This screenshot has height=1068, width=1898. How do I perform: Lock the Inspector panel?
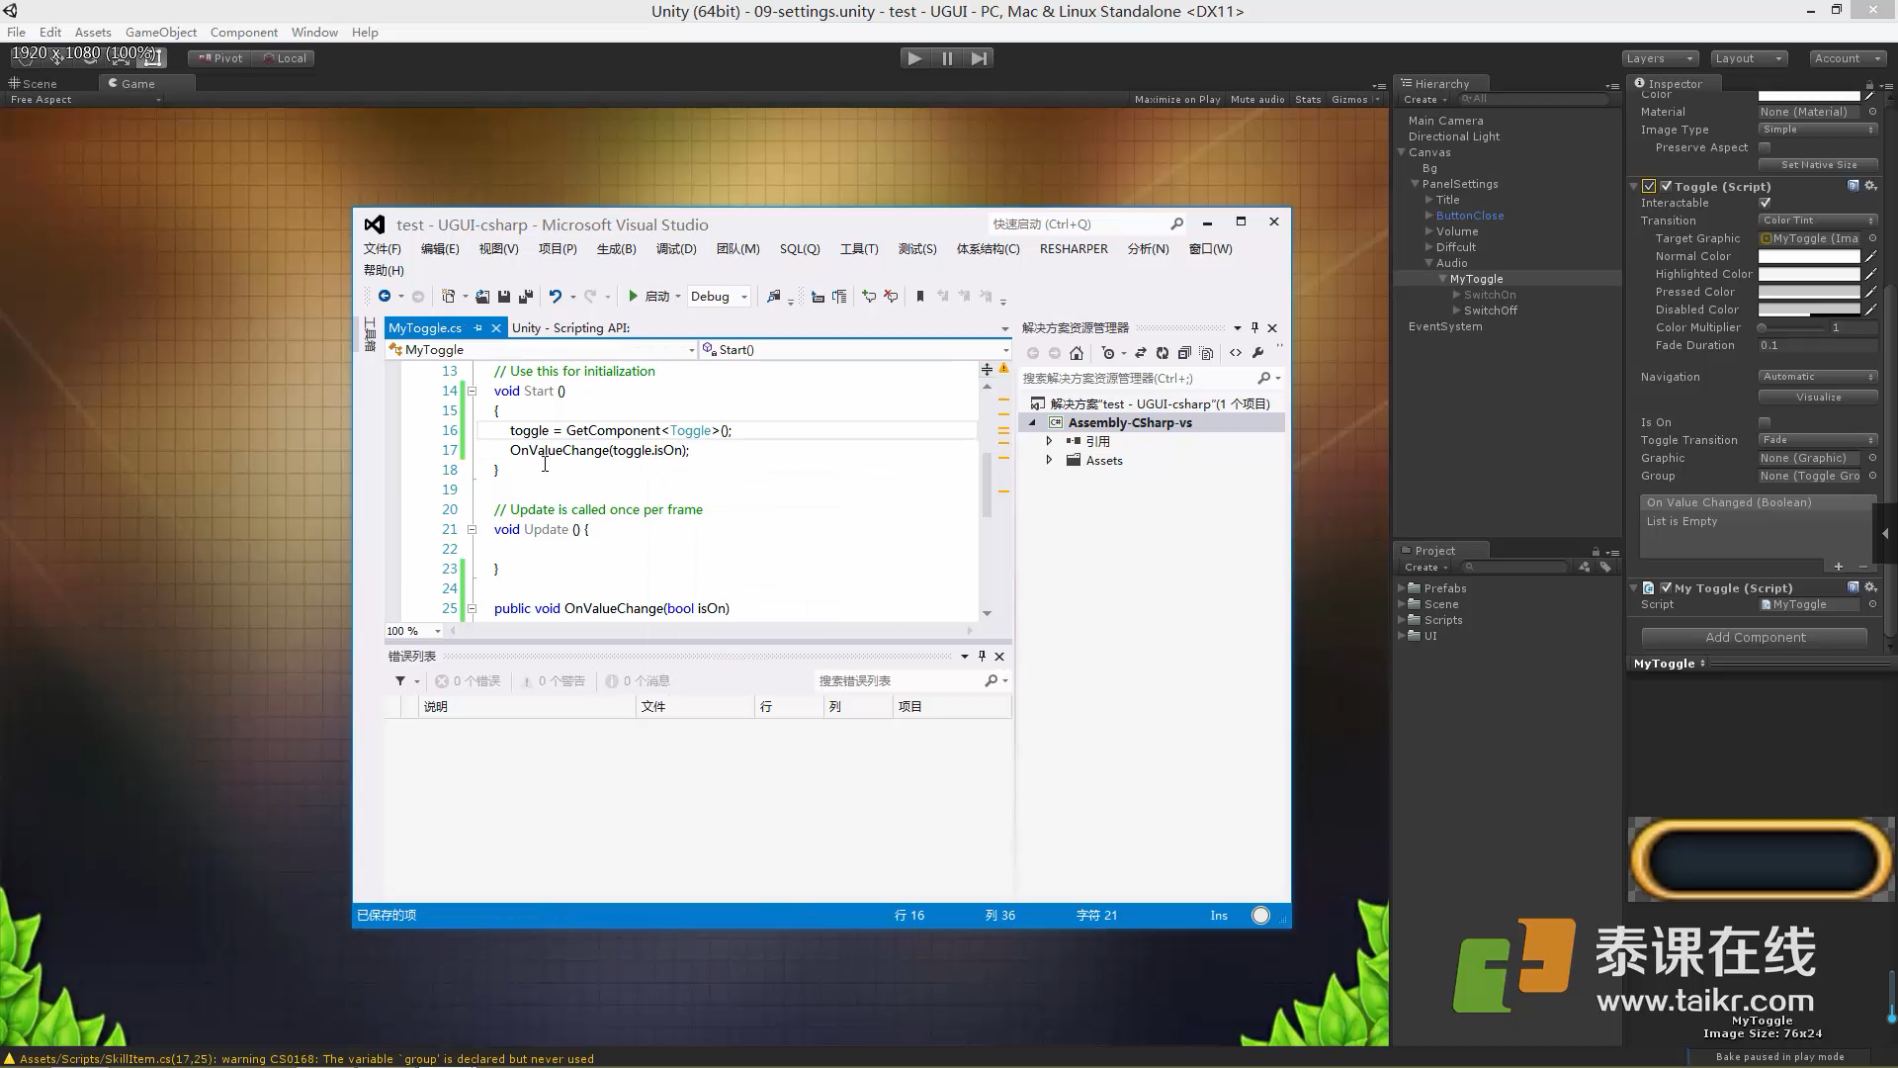(x=1869, y=85)
